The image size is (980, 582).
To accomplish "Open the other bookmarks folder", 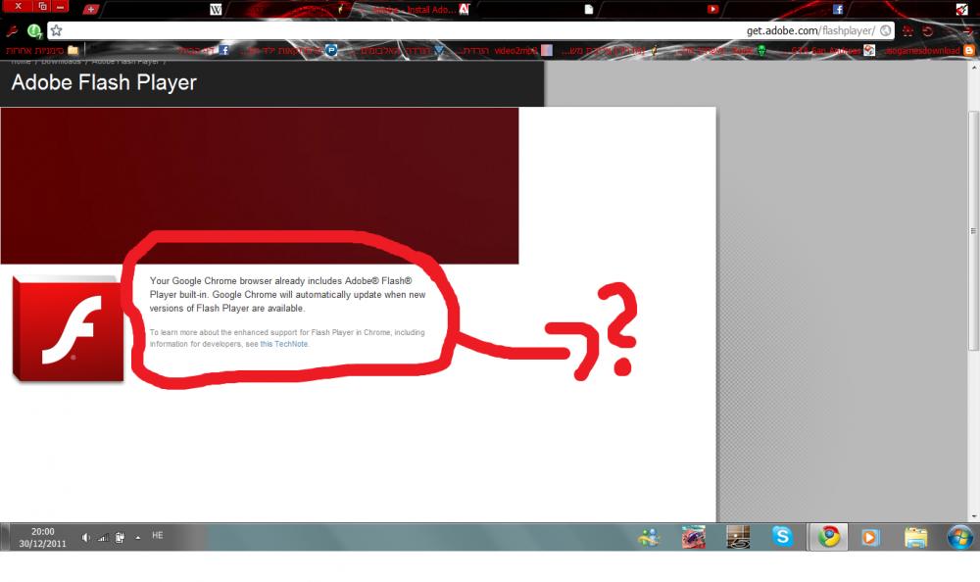I will pyautogui.click(x=42, y=51).
